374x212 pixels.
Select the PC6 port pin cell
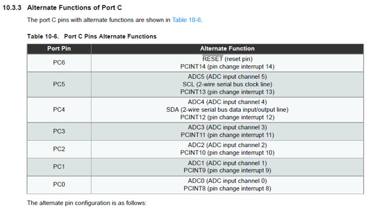point(59,63)
